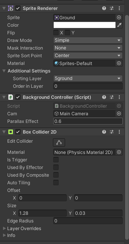Open Sprite Renderer three-dot context menu

coord(119,8)
